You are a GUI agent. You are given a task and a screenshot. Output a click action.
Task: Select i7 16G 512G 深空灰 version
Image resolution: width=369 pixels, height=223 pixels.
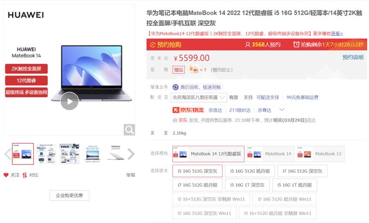point(302,171)
